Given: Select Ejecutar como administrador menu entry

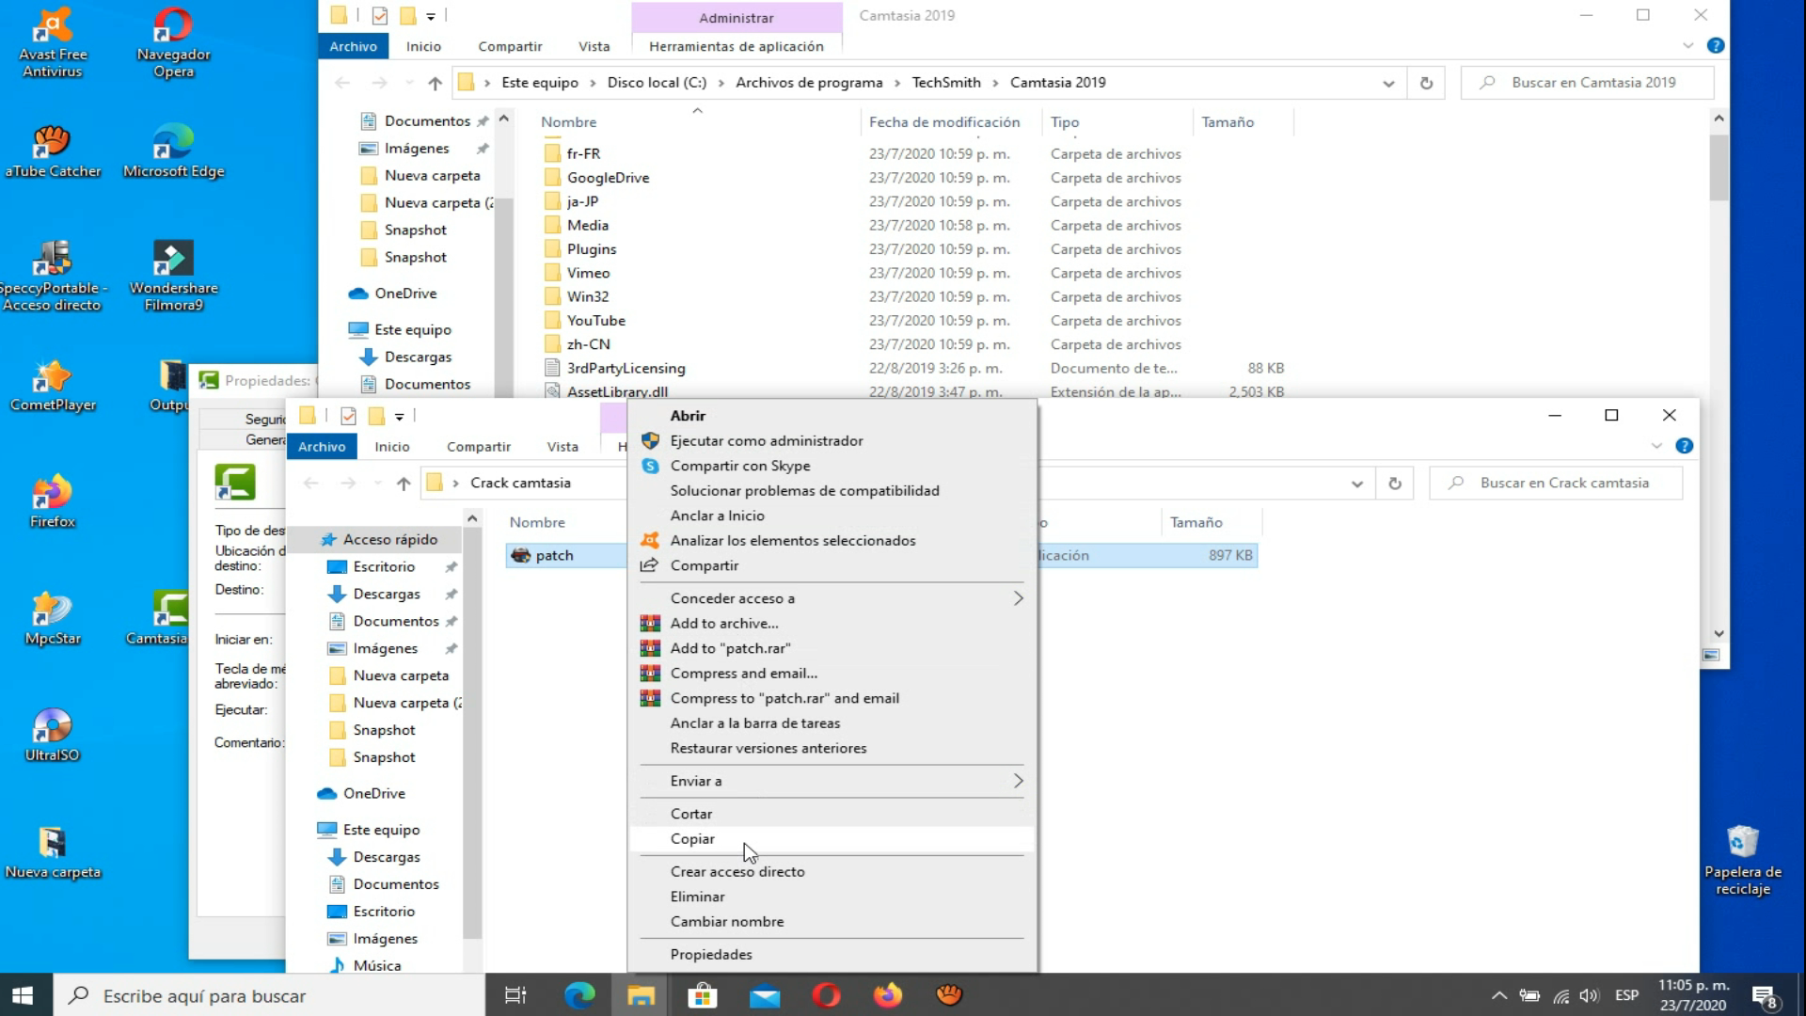Looking at the screenshot, I should [x=766, y=440].
